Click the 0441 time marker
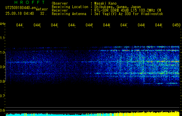182x116 pixels. 20,25
